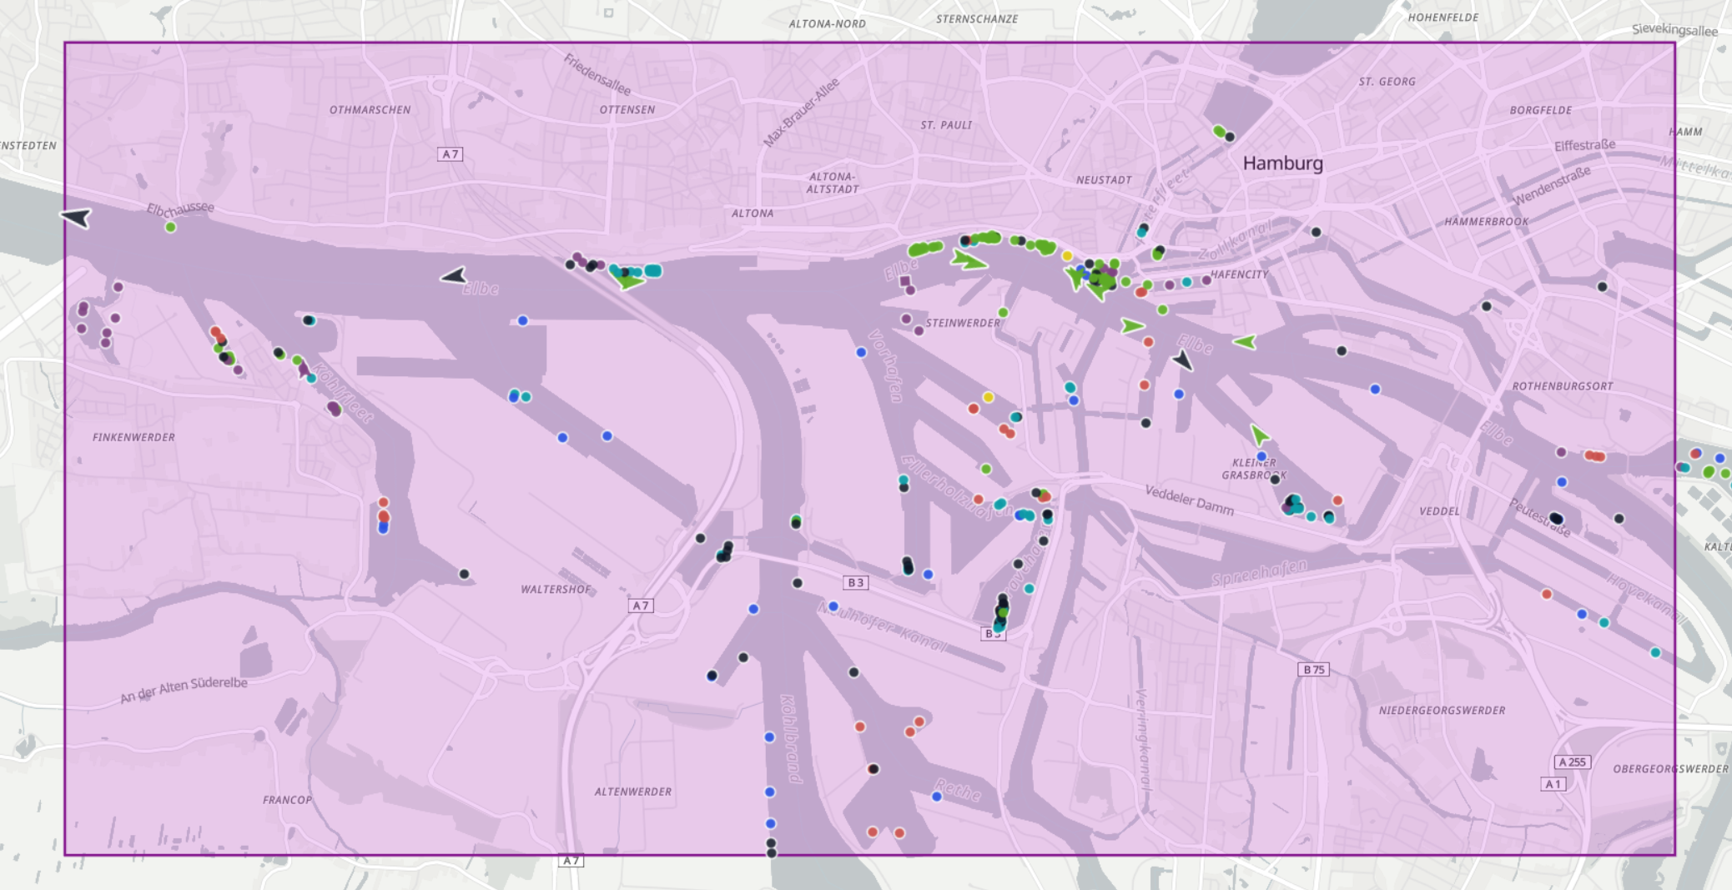
Task: Select the VEDDEL label
Action: (x=1439, y=511)
